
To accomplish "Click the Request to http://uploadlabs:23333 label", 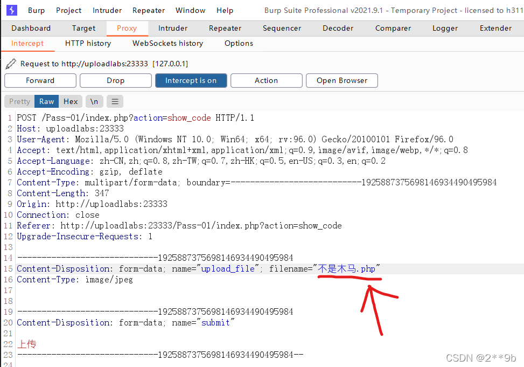I will pyautogui.click(x=104, y=64).
